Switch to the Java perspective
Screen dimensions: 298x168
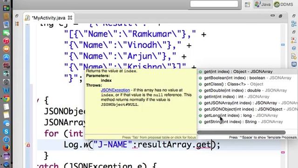(263, 4)
